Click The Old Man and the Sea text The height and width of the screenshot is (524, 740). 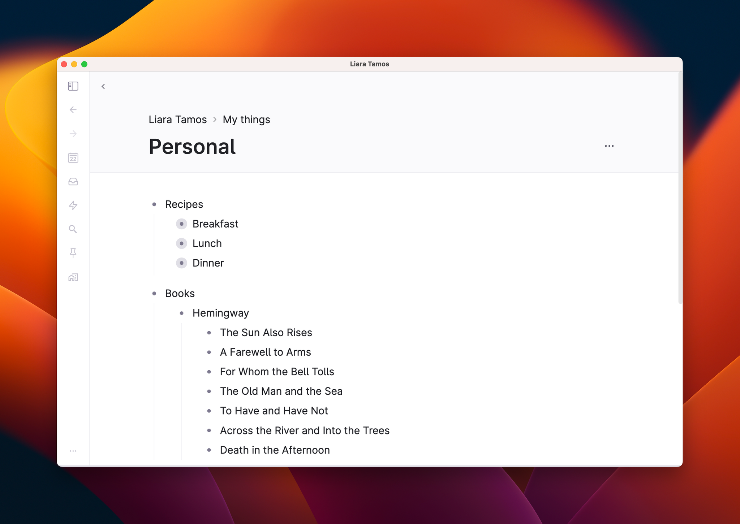pyautogui.click(x=281, y=391)
